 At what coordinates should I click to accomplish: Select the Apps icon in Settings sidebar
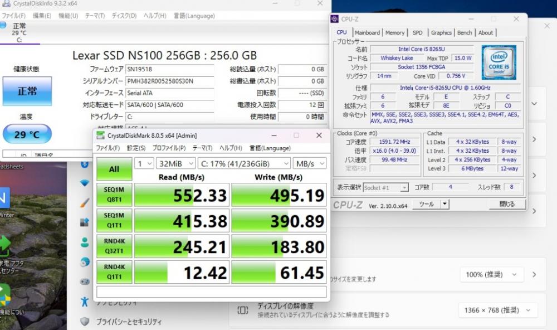[85, 222]
